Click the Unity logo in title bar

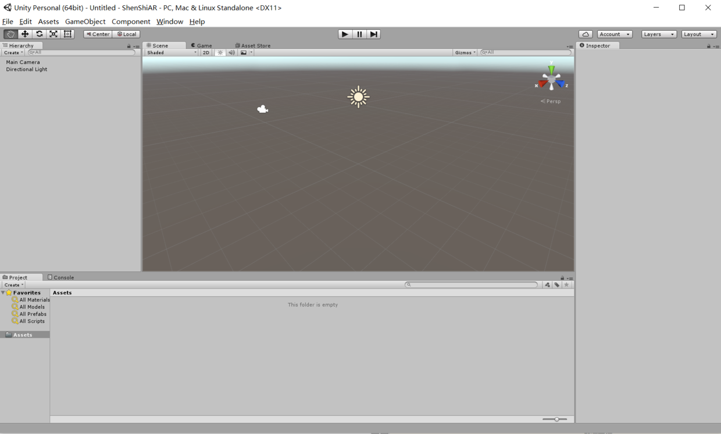pos(7,8)
